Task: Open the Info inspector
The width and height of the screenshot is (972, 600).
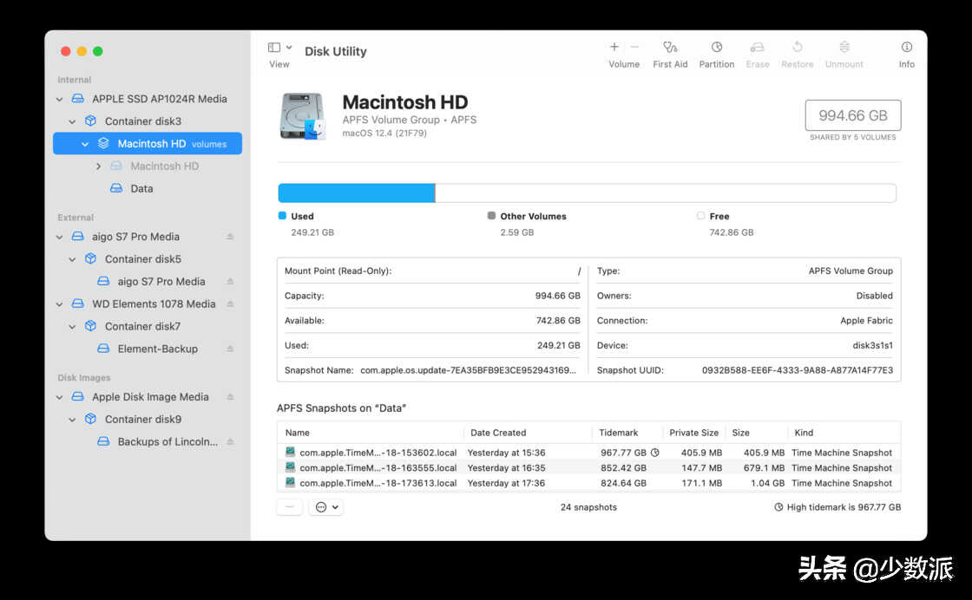Action: pos(906,48)
